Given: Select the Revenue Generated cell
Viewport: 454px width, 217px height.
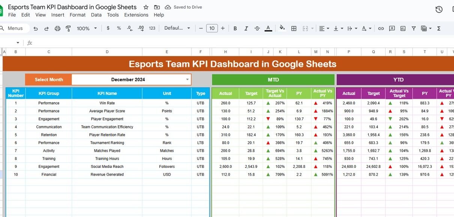Looking at the screenshot, I should pos(107,175).
